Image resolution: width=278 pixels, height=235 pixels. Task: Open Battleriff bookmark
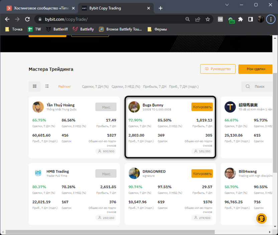click(57, 29)
